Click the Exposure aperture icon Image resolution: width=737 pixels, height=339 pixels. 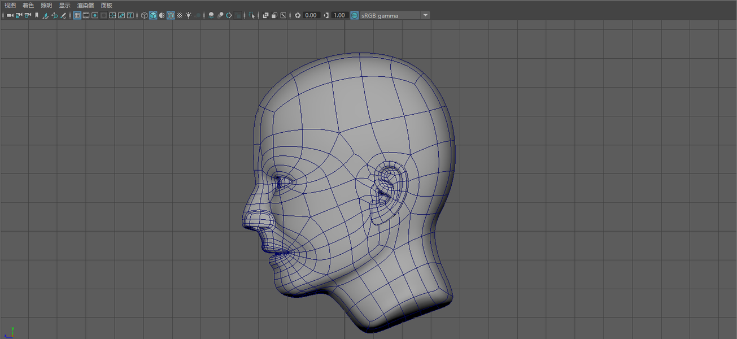298,15
